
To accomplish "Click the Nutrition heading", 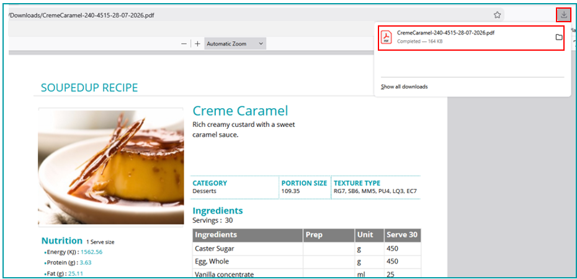I will (62, 241).
